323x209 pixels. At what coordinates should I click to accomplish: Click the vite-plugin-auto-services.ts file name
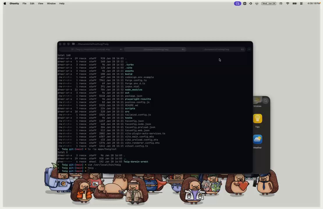coord(145,134)
